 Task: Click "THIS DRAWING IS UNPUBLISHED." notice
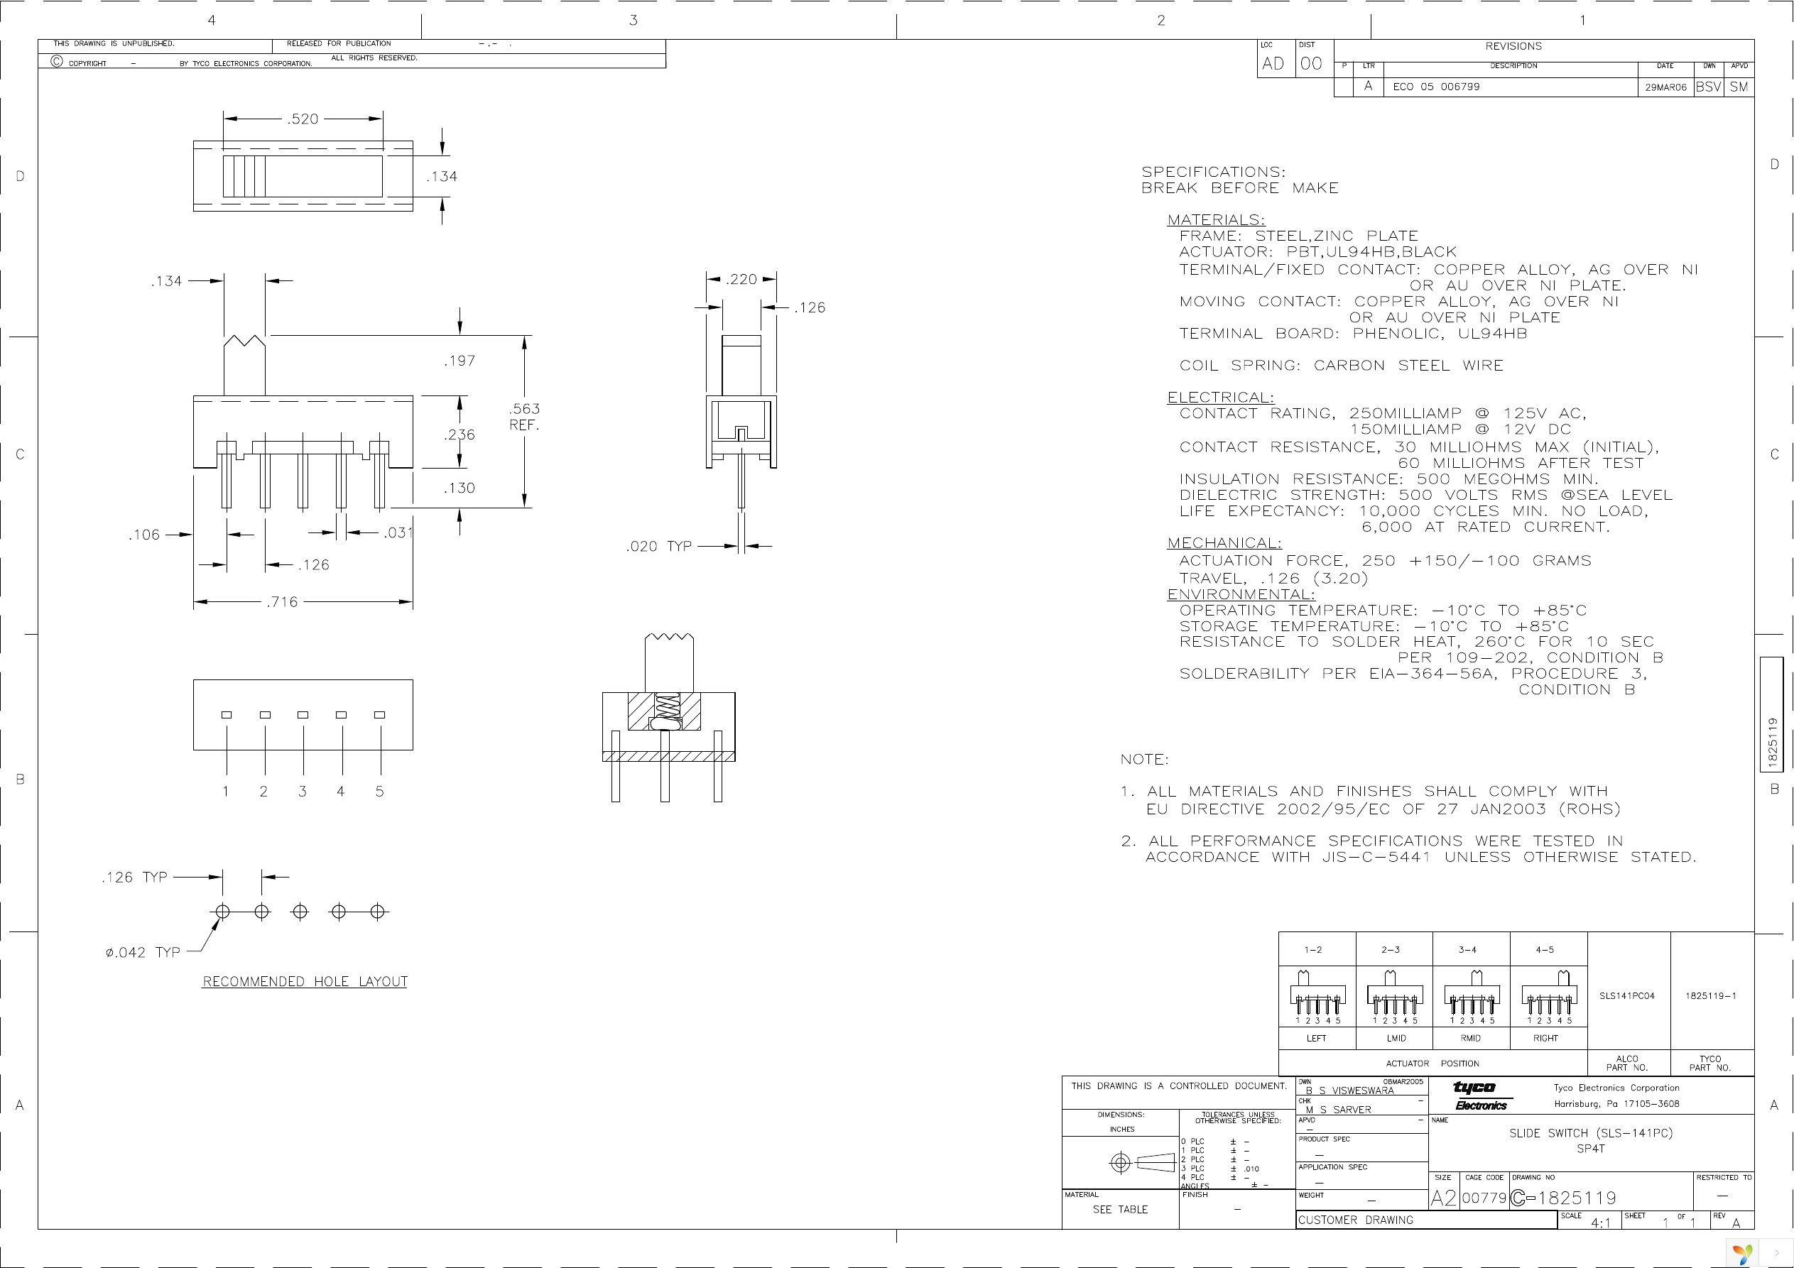[114, 44]
